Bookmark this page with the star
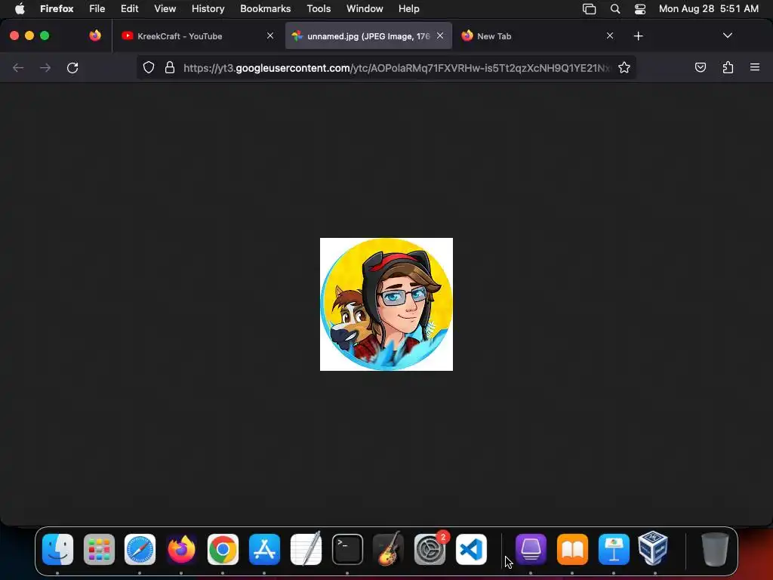 (624, 67)
